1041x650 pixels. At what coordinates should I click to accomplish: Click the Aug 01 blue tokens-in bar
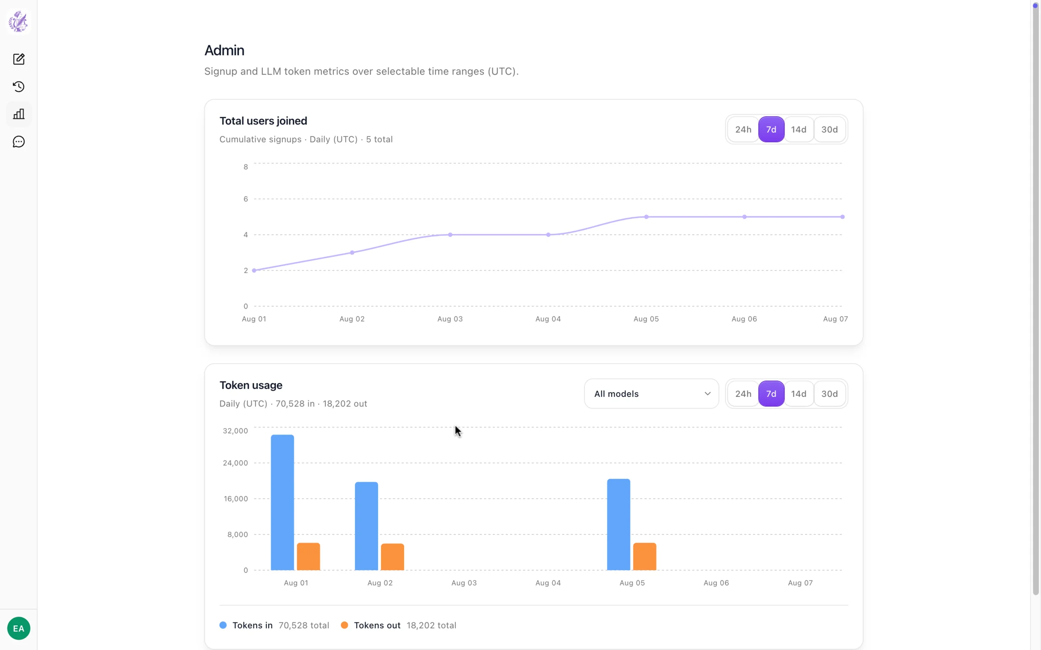pos(282,502)
